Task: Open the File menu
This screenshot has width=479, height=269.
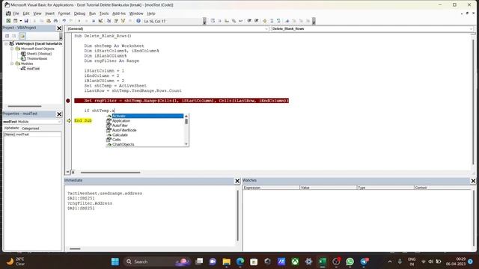Action: pyautogui.click(x=16, y=13)
